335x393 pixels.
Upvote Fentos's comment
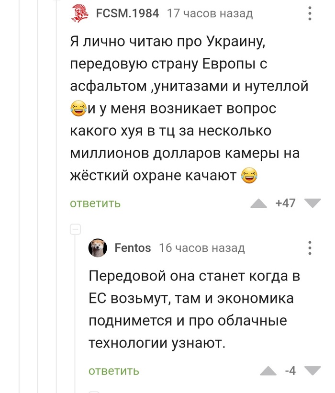coord(268,371)
